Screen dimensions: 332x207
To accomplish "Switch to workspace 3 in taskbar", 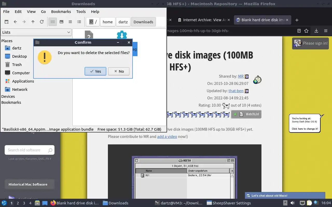I will (24, 203).
